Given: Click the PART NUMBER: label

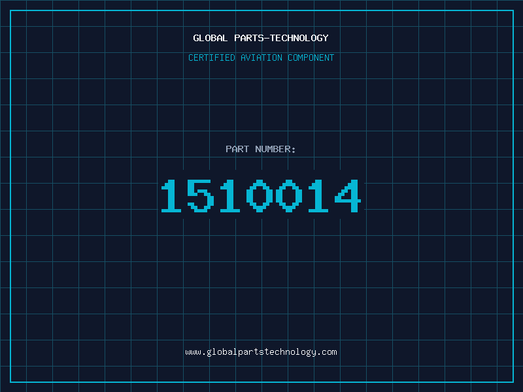Looking at the screenshot, I should (261, 149).
